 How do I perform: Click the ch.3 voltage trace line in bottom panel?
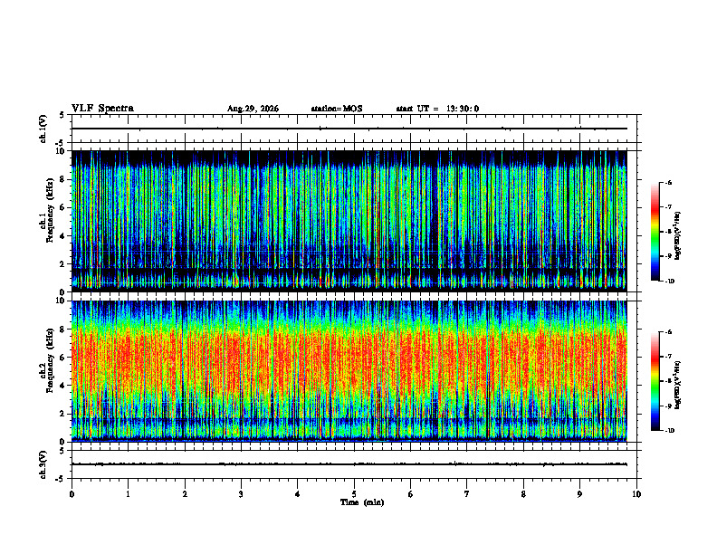(x=349, y=464)
